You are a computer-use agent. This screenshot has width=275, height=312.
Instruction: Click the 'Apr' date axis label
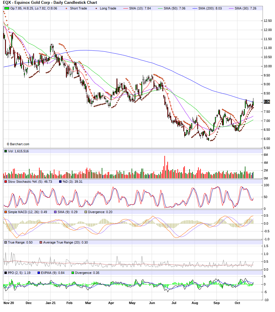pyautogui.click(x=111, y=303)
